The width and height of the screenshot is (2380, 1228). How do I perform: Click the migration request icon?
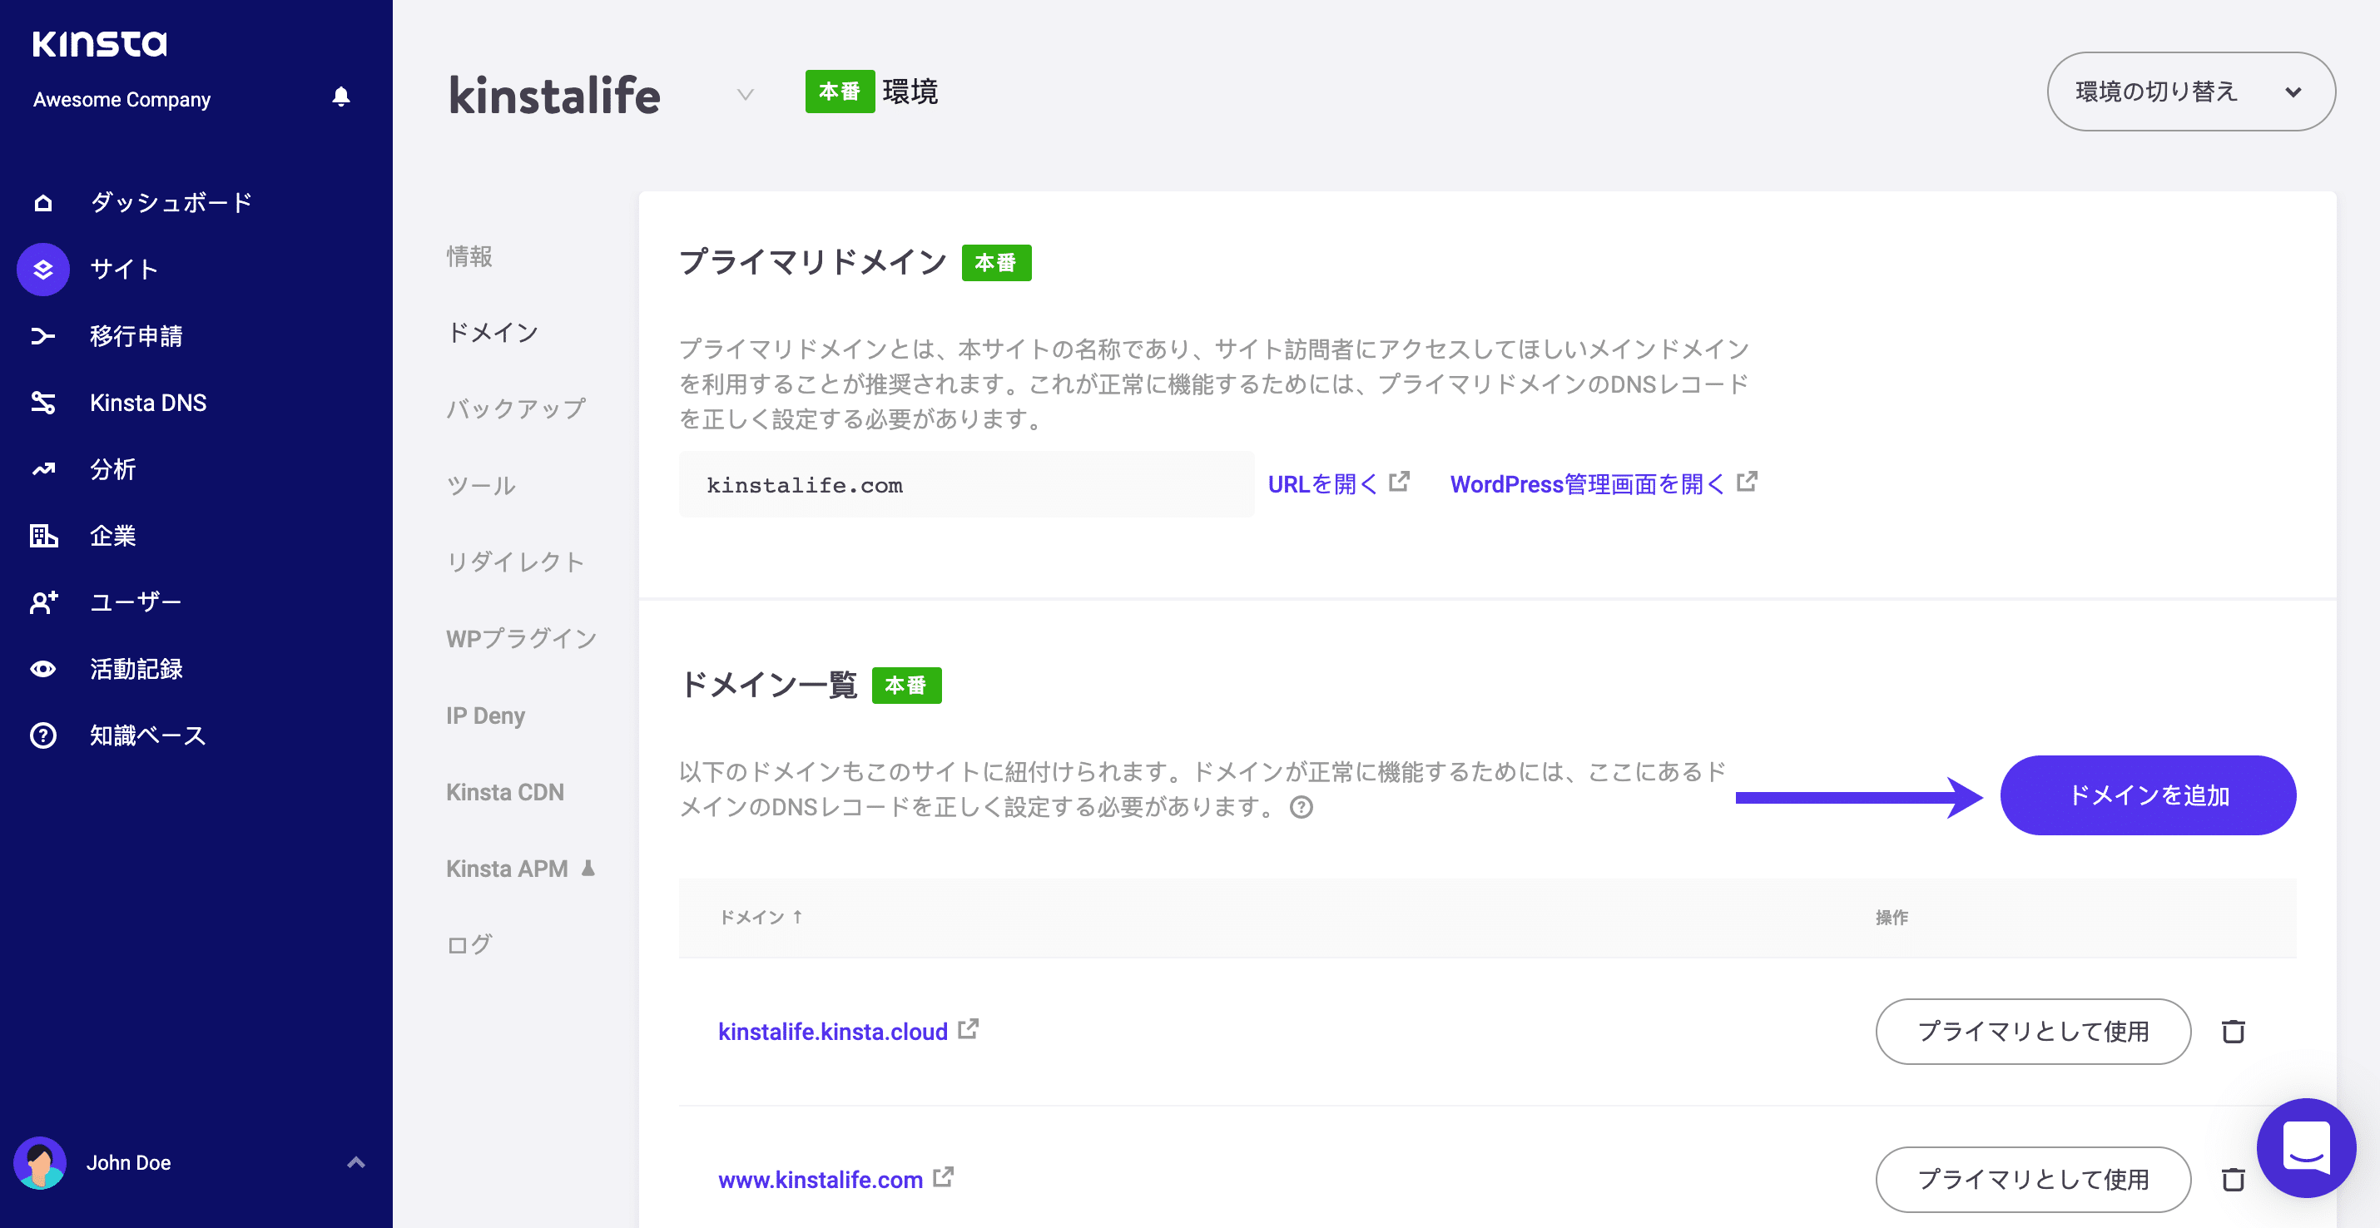click(43, 336)
